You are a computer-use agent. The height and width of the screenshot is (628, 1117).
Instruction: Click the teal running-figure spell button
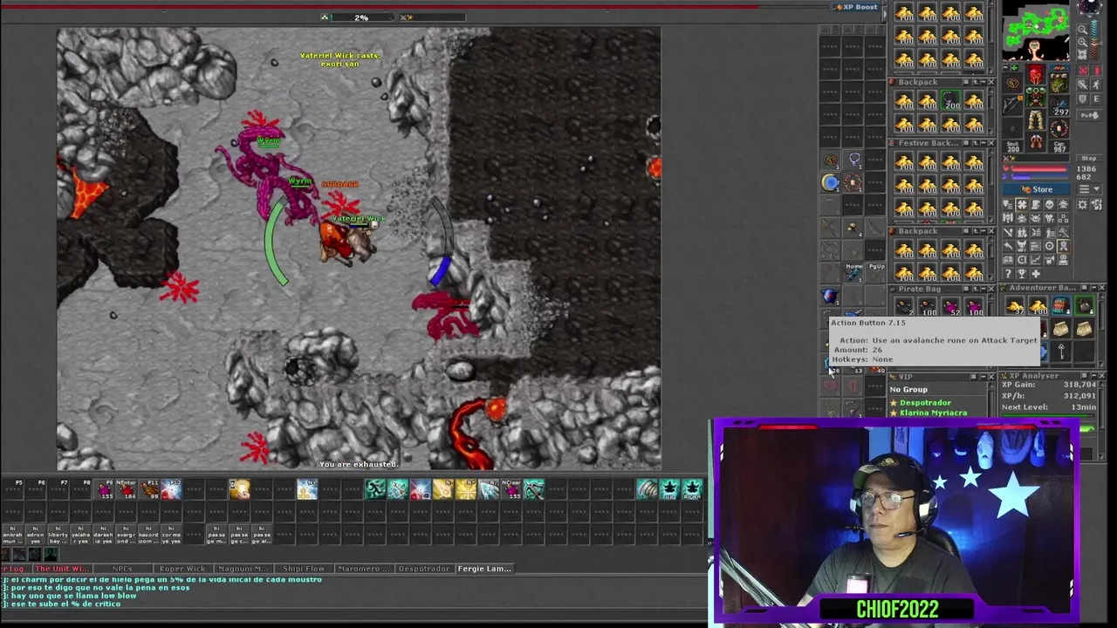375,489
